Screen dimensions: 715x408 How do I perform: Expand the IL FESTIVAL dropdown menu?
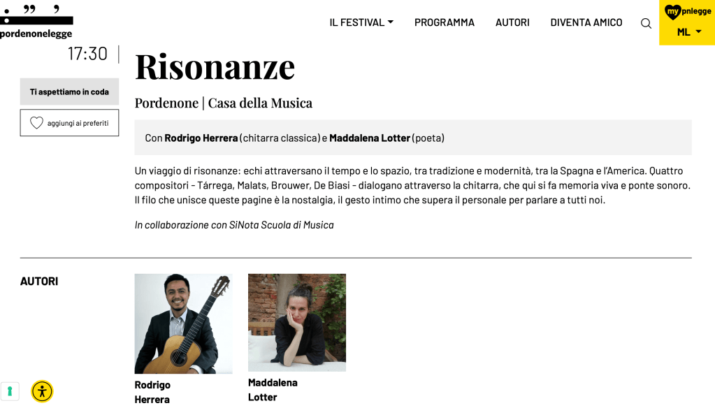coord(361,22)
